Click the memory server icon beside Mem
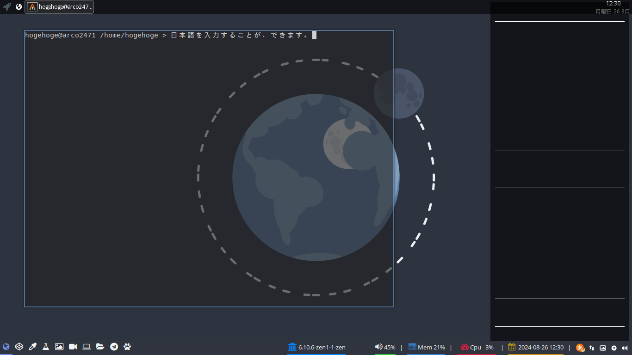The width and height of the screenshot is (632, 355). coord(412,347)
